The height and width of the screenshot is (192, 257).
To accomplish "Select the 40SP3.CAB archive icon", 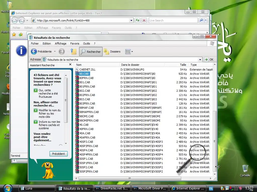I will coord(77,141).
